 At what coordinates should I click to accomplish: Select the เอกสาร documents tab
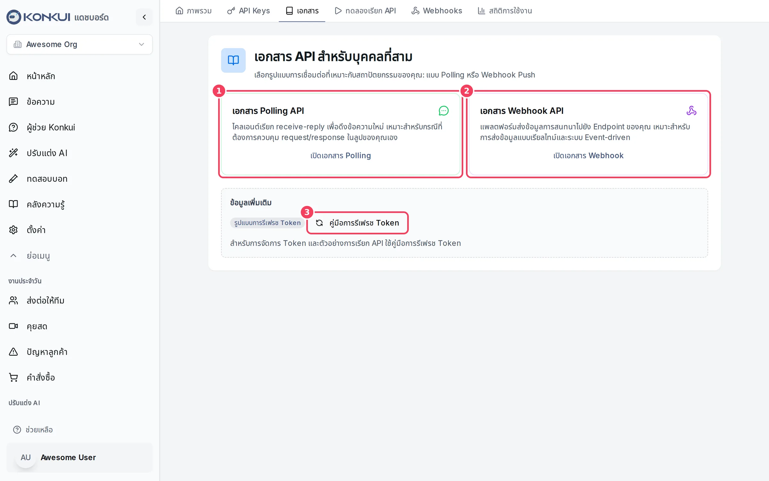pyautogui.click(x=302, y=11)
